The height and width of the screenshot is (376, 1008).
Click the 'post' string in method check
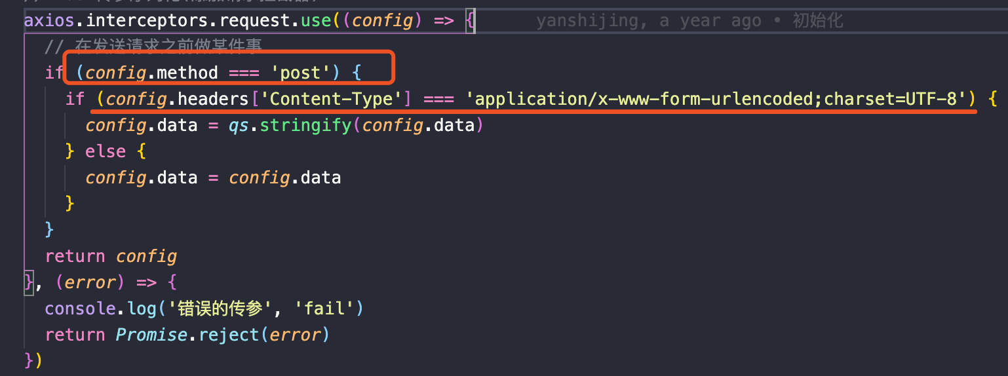pos(301,72)
